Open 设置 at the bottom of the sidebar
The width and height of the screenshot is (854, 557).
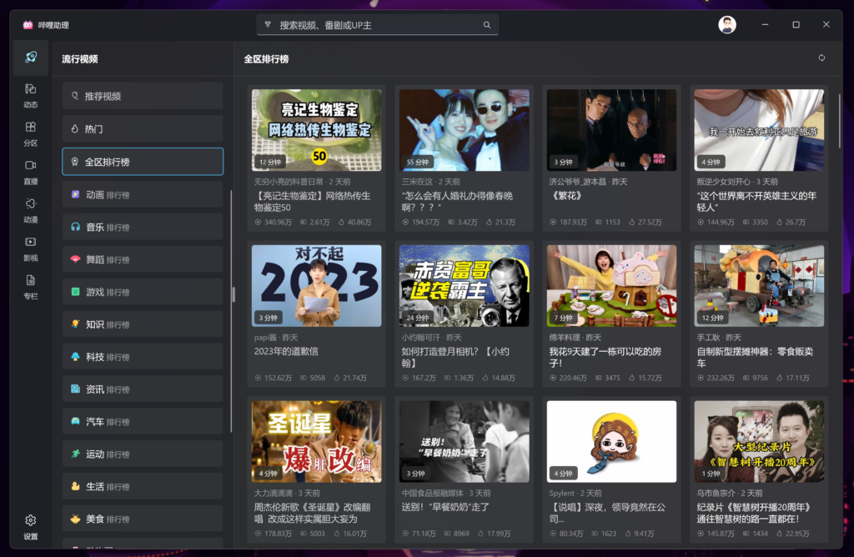click(x=30, y=525)
